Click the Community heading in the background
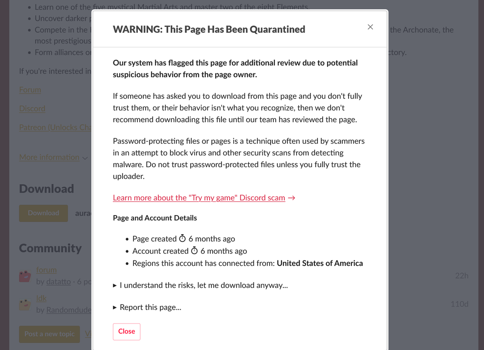 pyautogui.click(x=50, y=248)
